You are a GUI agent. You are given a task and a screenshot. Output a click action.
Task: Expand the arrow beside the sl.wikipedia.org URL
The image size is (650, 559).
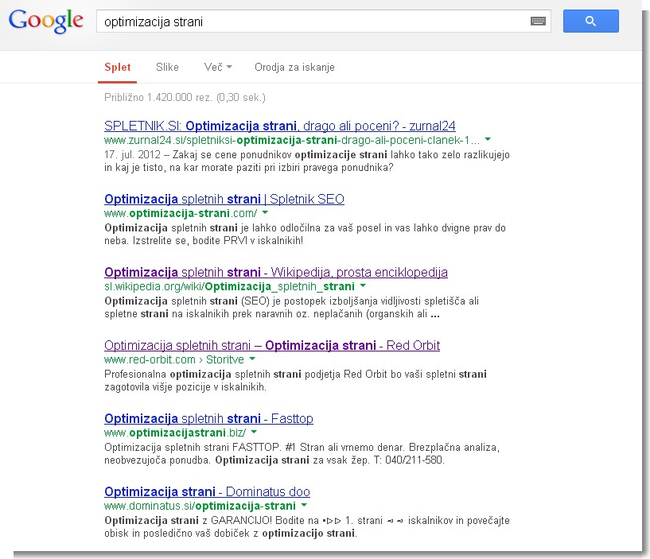(363, 285)
